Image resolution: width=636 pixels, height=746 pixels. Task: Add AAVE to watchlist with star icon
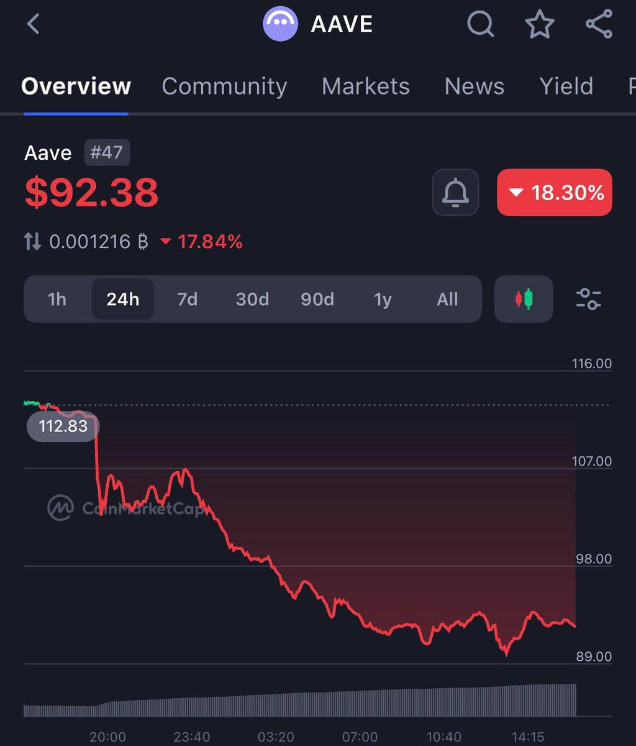click(x=540, y=24)
